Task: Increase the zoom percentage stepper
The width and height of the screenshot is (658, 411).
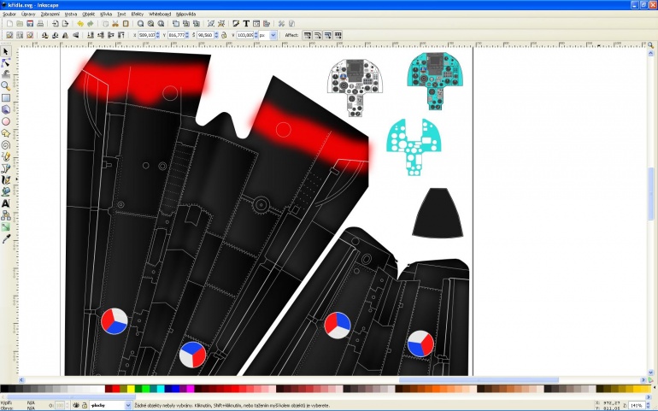Action: point(648,403)
